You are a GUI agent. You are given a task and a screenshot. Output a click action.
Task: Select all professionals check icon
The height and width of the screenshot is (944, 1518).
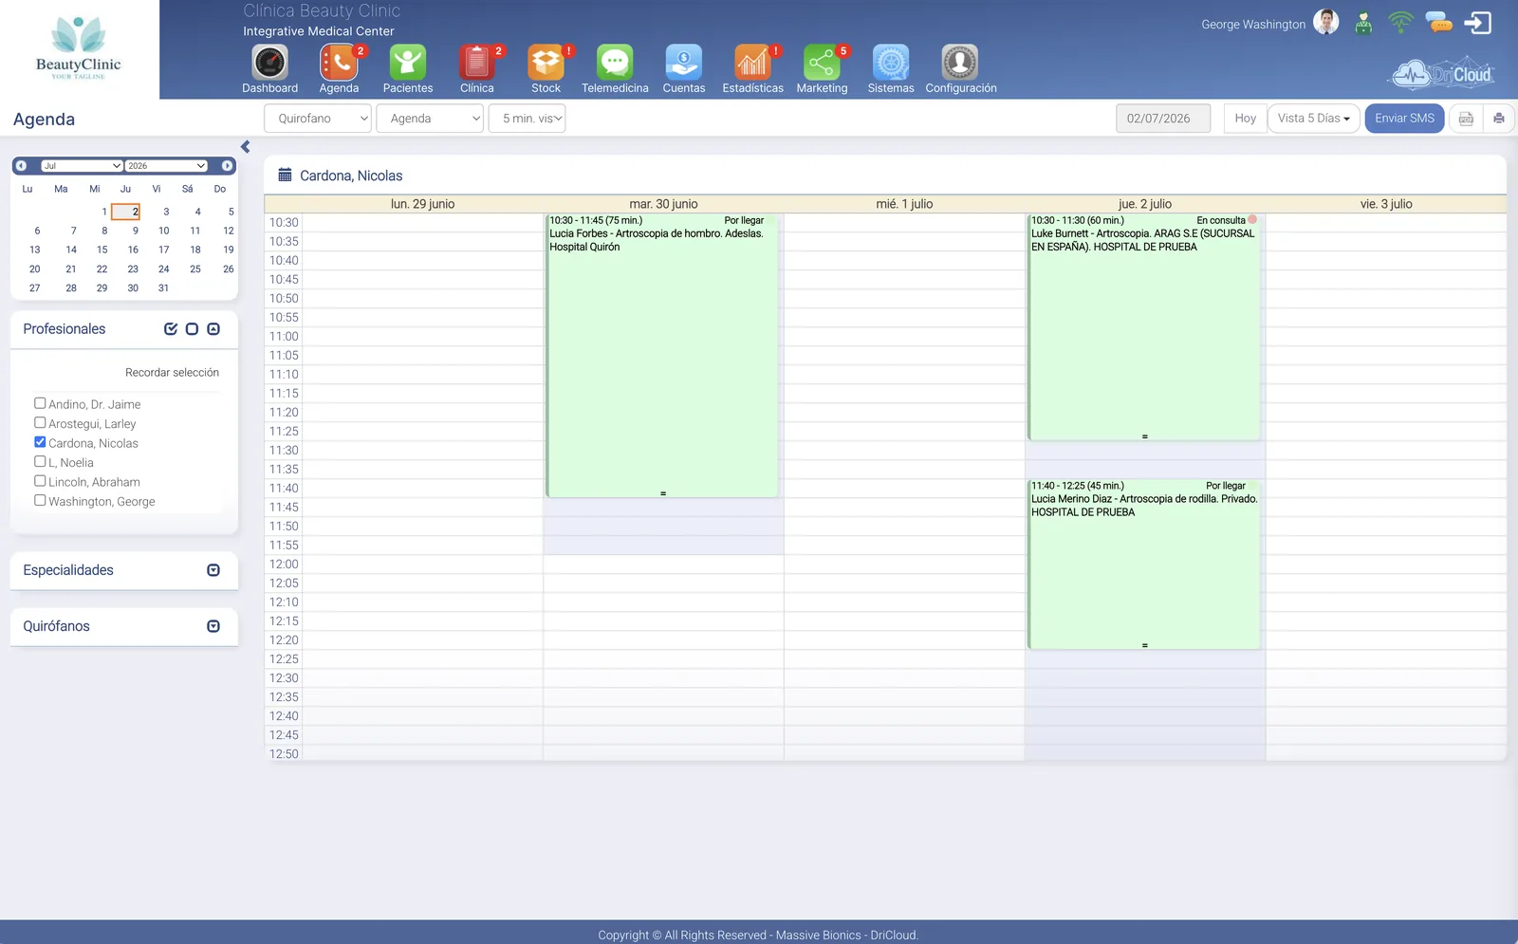(x=171, y=329)
